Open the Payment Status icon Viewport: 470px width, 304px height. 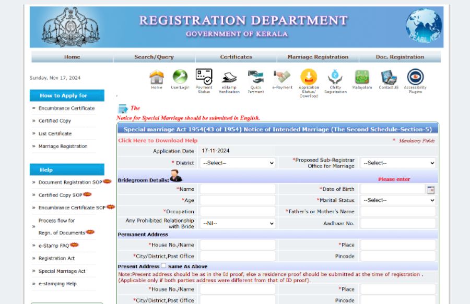point(204,77)
